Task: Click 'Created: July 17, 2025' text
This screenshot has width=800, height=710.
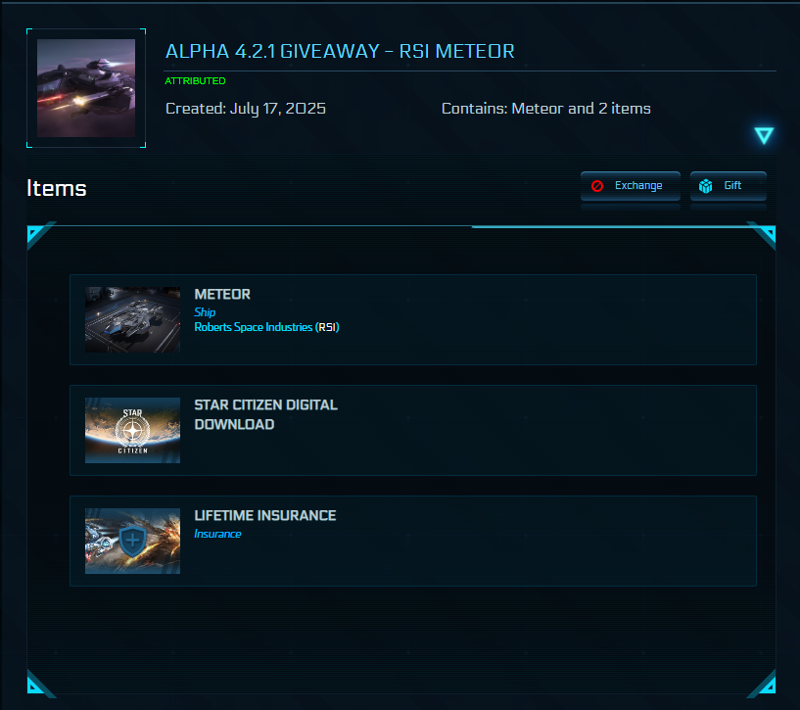Action: [246, 108]
